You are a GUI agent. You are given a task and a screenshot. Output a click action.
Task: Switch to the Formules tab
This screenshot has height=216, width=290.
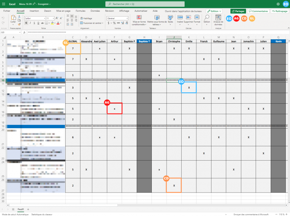coord(80,11)
